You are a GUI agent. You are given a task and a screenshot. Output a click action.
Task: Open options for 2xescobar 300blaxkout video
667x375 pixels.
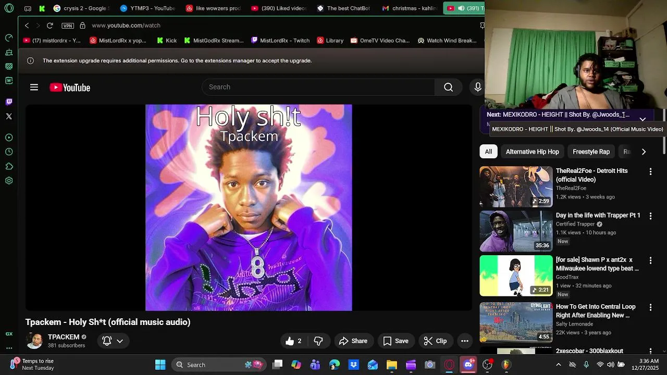tap(650, 352)
